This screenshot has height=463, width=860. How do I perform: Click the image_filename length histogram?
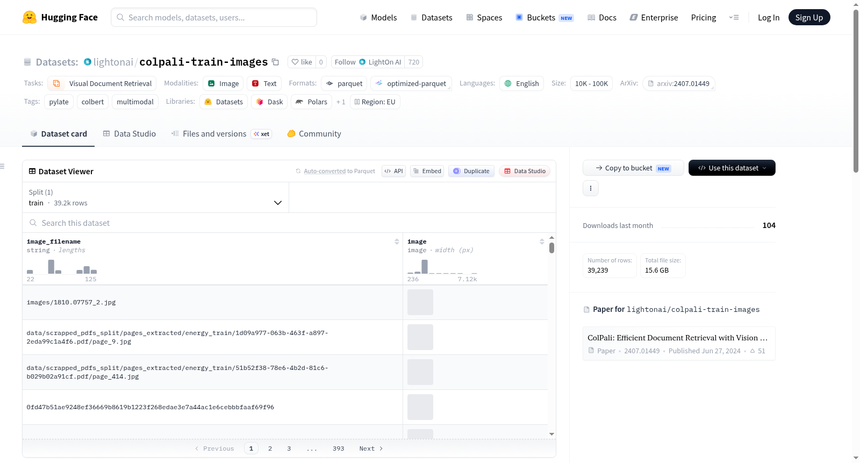[62, 267]
